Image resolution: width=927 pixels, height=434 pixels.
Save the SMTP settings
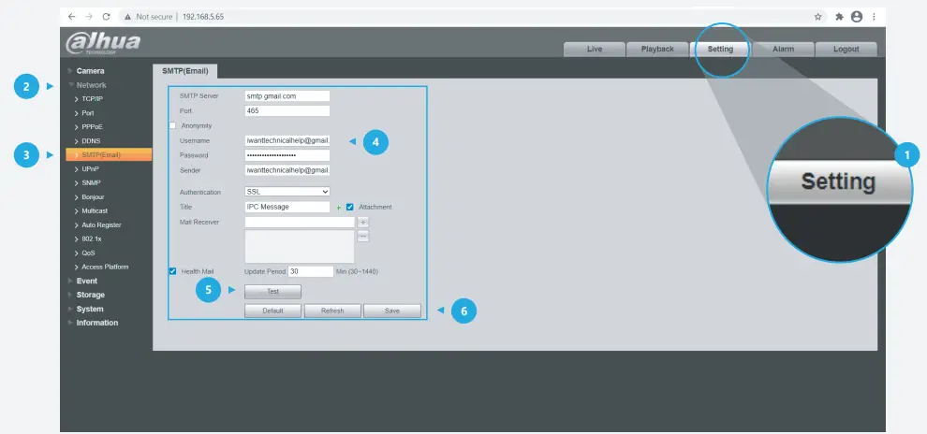[392, 311]
